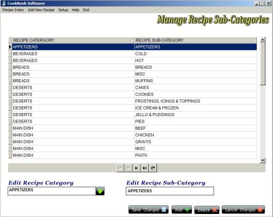Select the CAKES sub-category cell
Screen dimensions: 273x217
[196, 88]
